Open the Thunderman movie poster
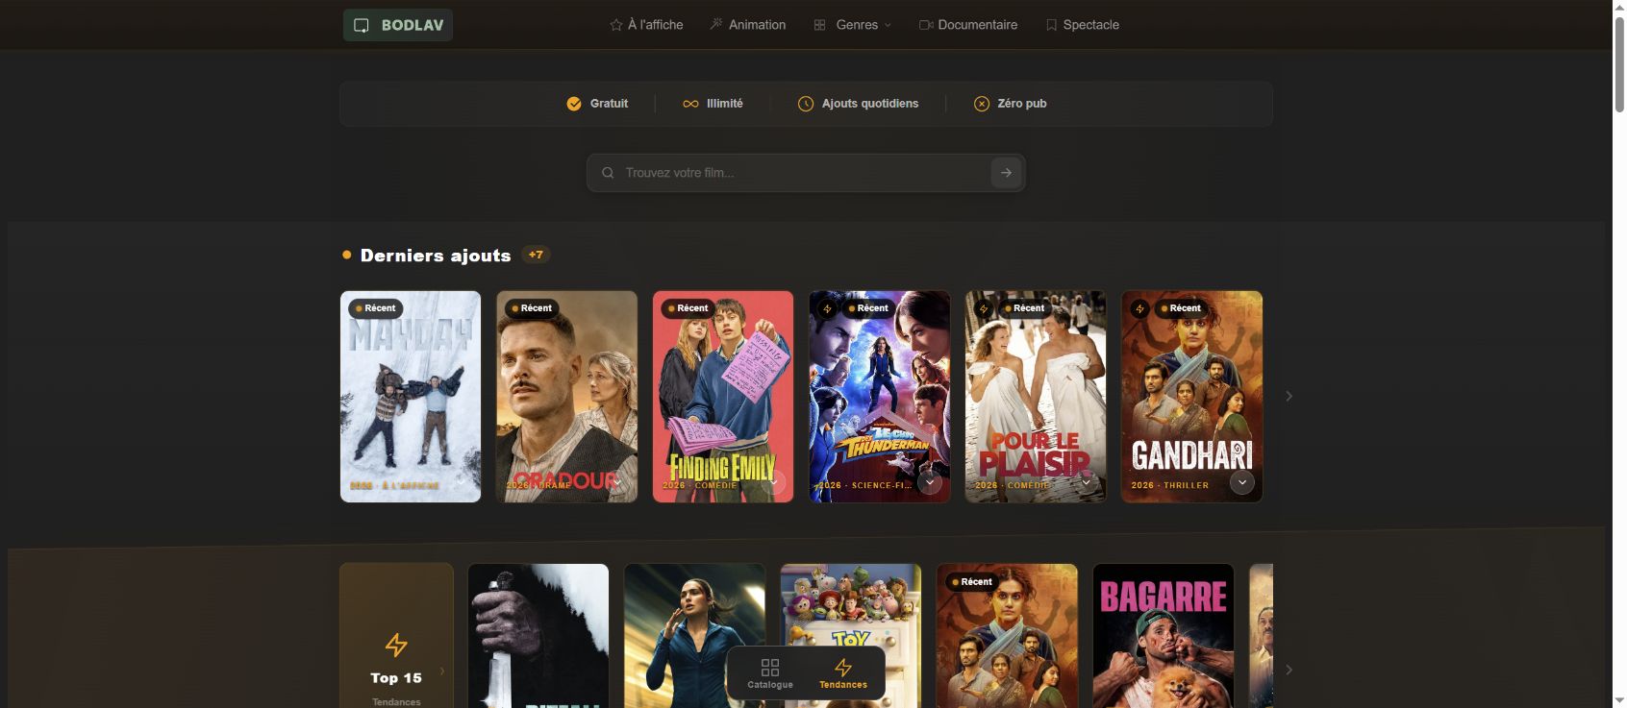Viewport: 1627px width, 708px height. click(x=880, y=397)
